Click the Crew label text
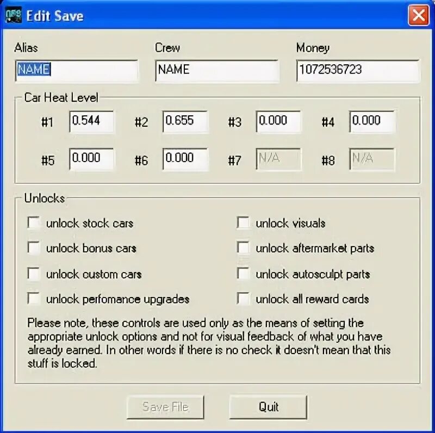This screenshot has width=435, height=433. (x=167, y=48)
